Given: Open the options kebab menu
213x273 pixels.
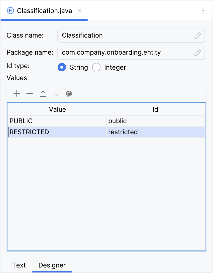Looking at the screenshot, I should (x=203, y=11).
